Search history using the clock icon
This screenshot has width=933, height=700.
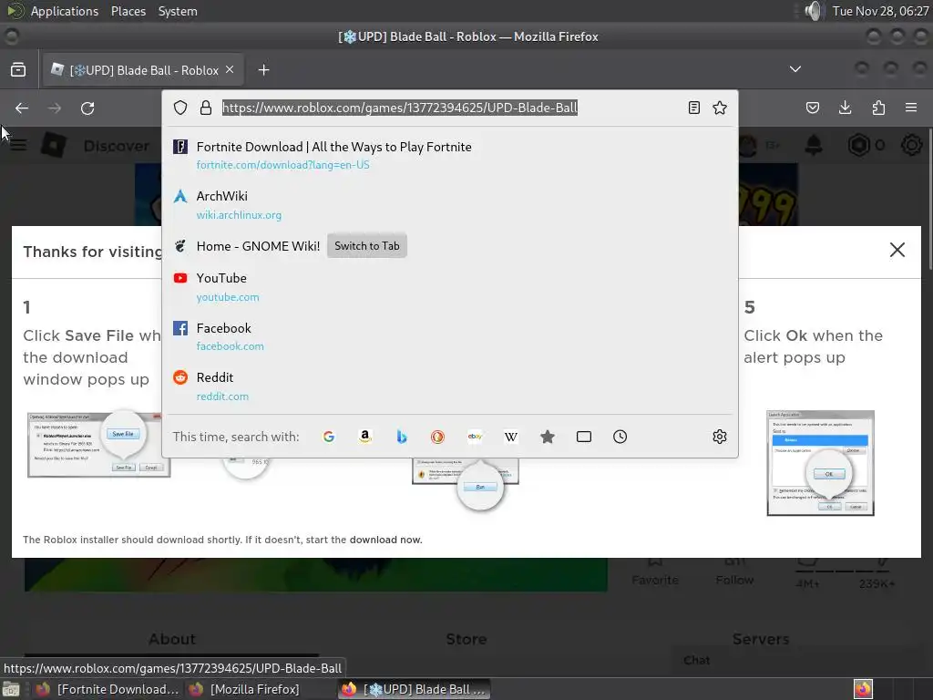tap(620, 437)
